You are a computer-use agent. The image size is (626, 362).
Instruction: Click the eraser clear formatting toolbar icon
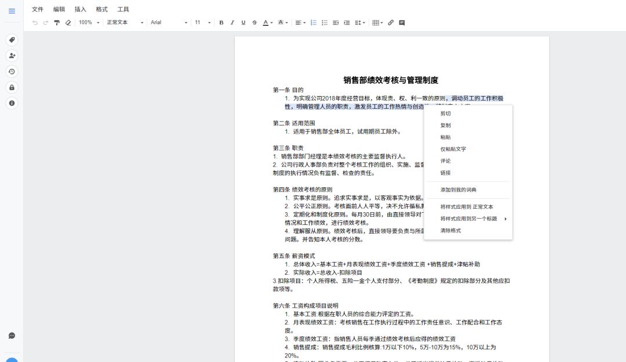(x=68, y=23)
